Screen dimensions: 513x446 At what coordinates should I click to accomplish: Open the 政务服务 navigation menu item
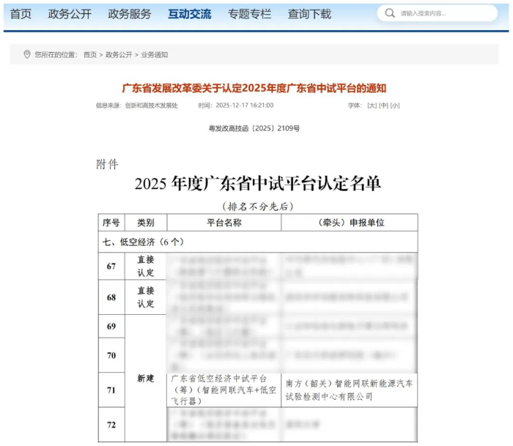pyautogui.click(x=130, y=14)
